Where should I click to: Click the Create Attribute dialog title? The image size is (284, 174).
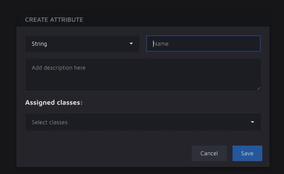coord(54,20)
